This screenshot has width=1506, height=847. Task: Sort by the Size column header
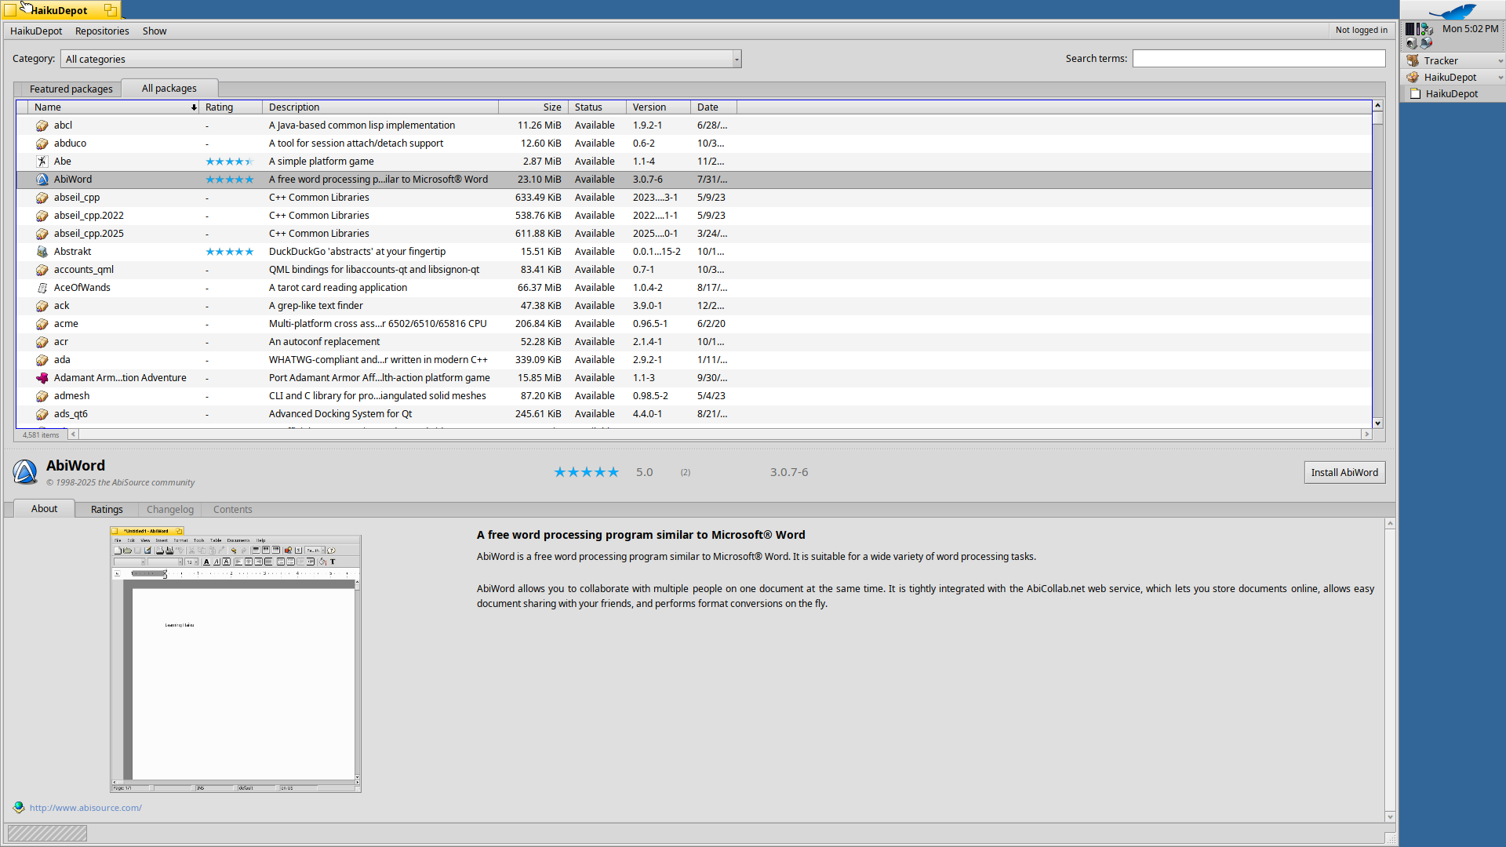click(533, 107)
